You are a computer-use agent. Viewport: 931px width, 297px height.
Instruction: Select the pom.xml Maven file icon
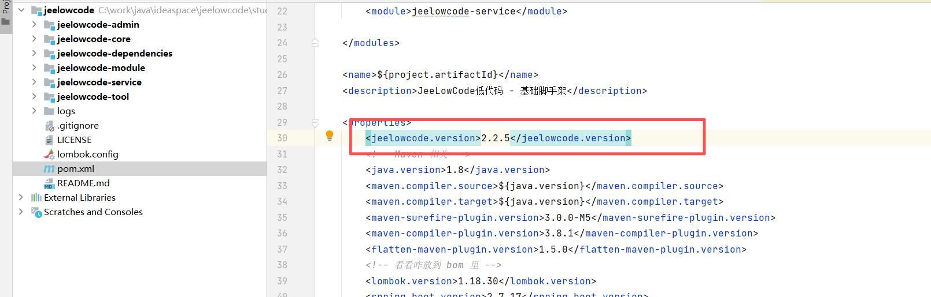pos(49,169)
